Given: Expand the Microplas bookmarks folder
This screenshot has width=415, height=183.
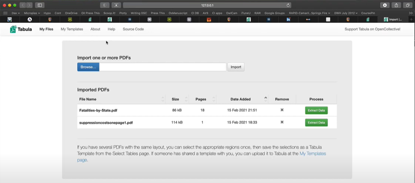Looking at the screenshot, I should (32, 13).
